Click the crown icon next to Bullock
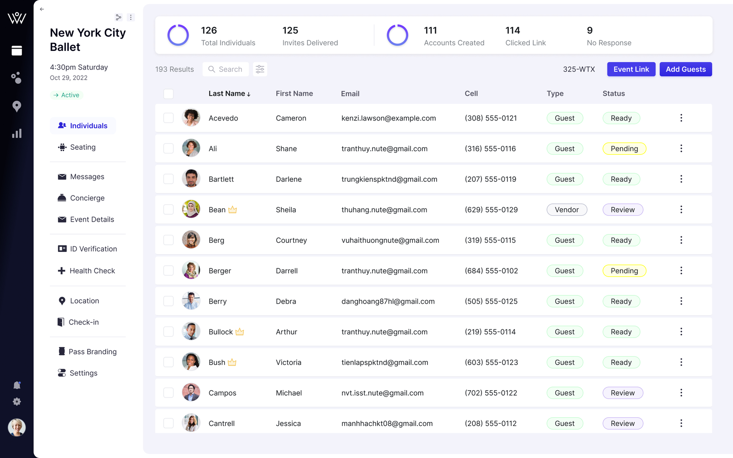Image resolution: width=733 pixels, height=458 pixels. [240, 332]
